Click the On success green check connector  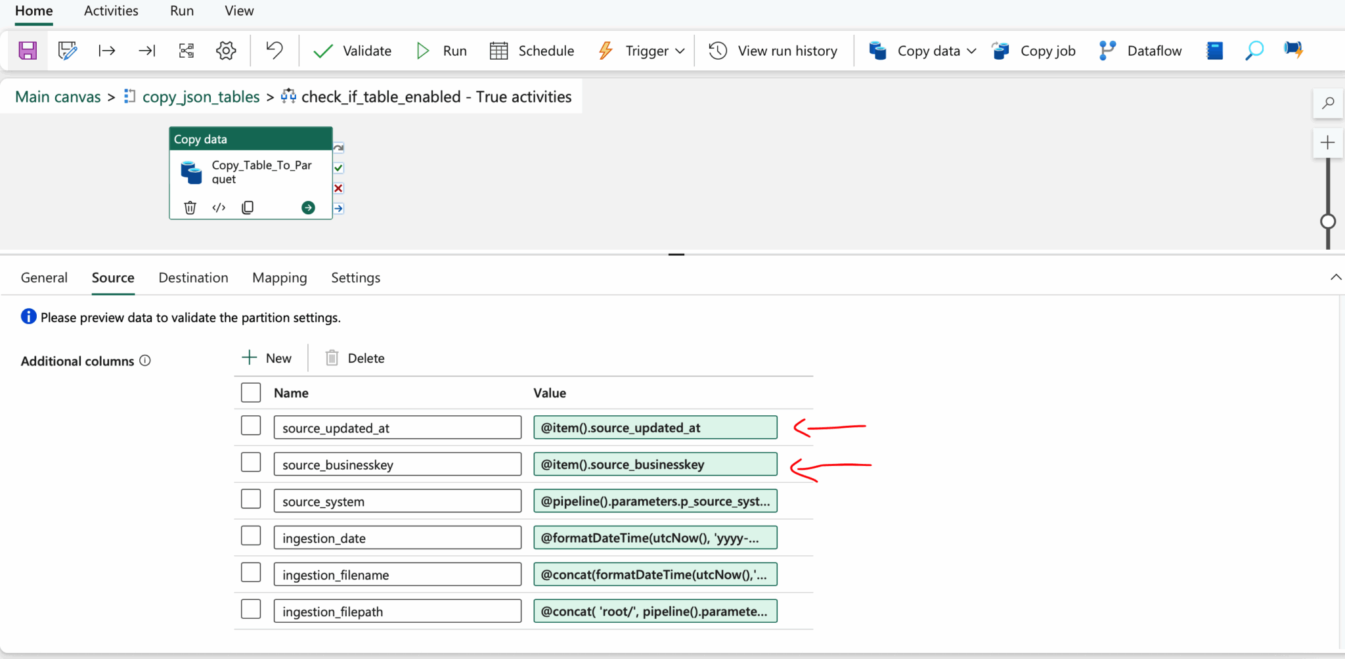pyautogui.click(x=338, y=168)
